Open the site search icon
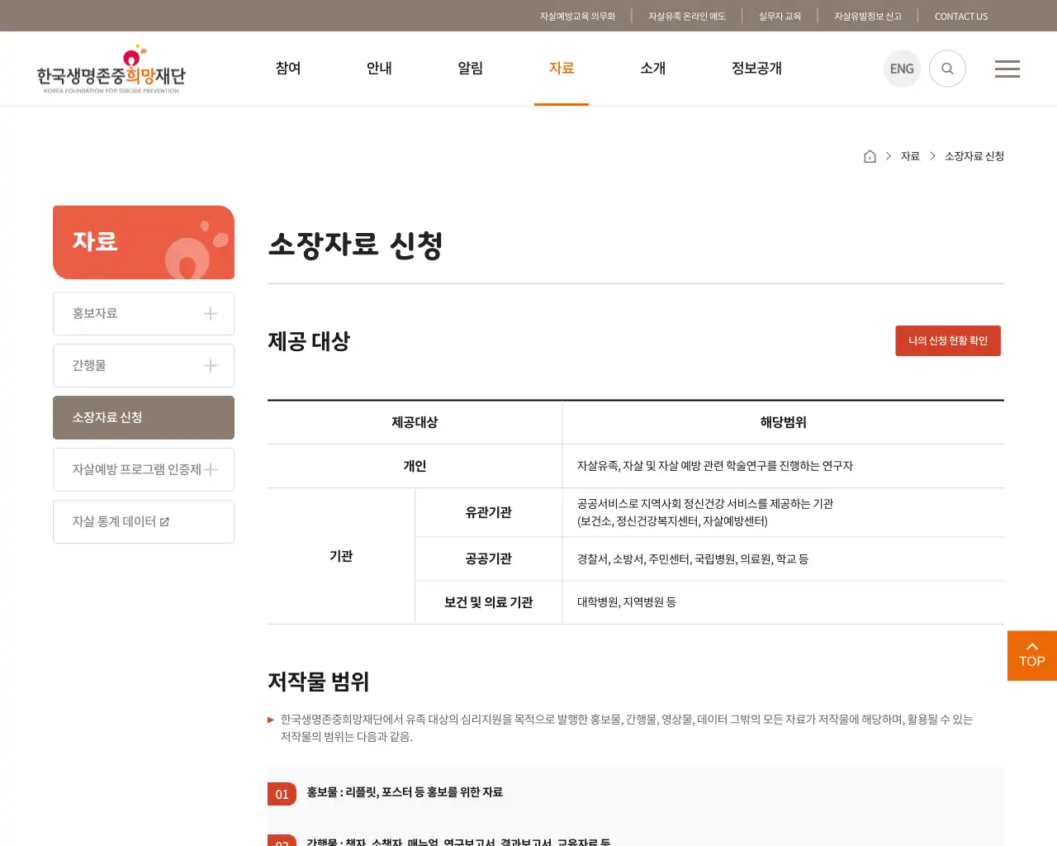1057x846 pixels. point(947,69)
